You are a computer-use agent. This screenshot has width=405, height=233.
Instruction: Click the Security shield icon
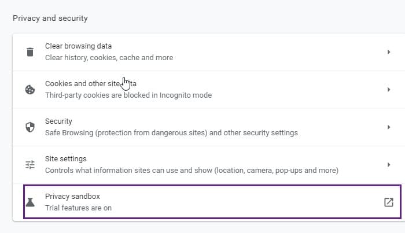coord(30,127)
